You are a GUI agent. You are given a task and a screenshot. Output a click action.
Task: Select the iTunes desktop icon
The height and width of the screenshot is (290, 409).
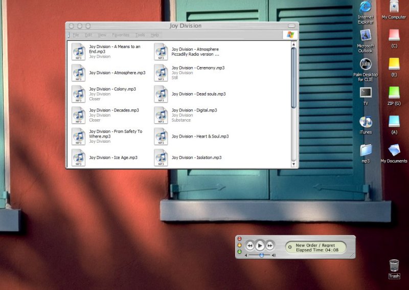point(366,122)
